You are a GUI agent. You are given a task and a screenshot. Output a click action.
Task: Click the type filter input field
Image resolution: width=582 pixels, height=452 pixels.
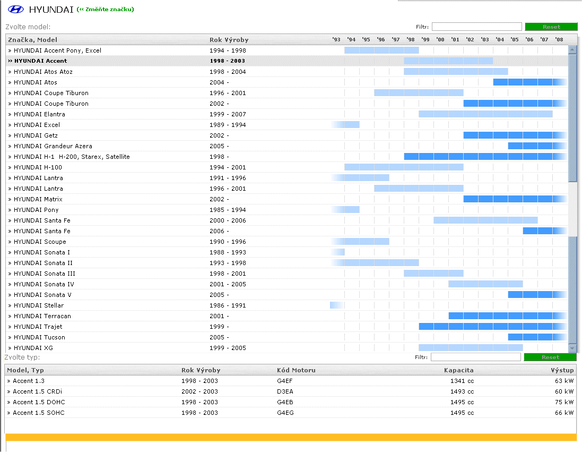tap(475, 357)
